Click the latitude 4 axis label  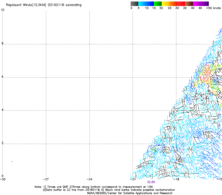click(2, 110)
